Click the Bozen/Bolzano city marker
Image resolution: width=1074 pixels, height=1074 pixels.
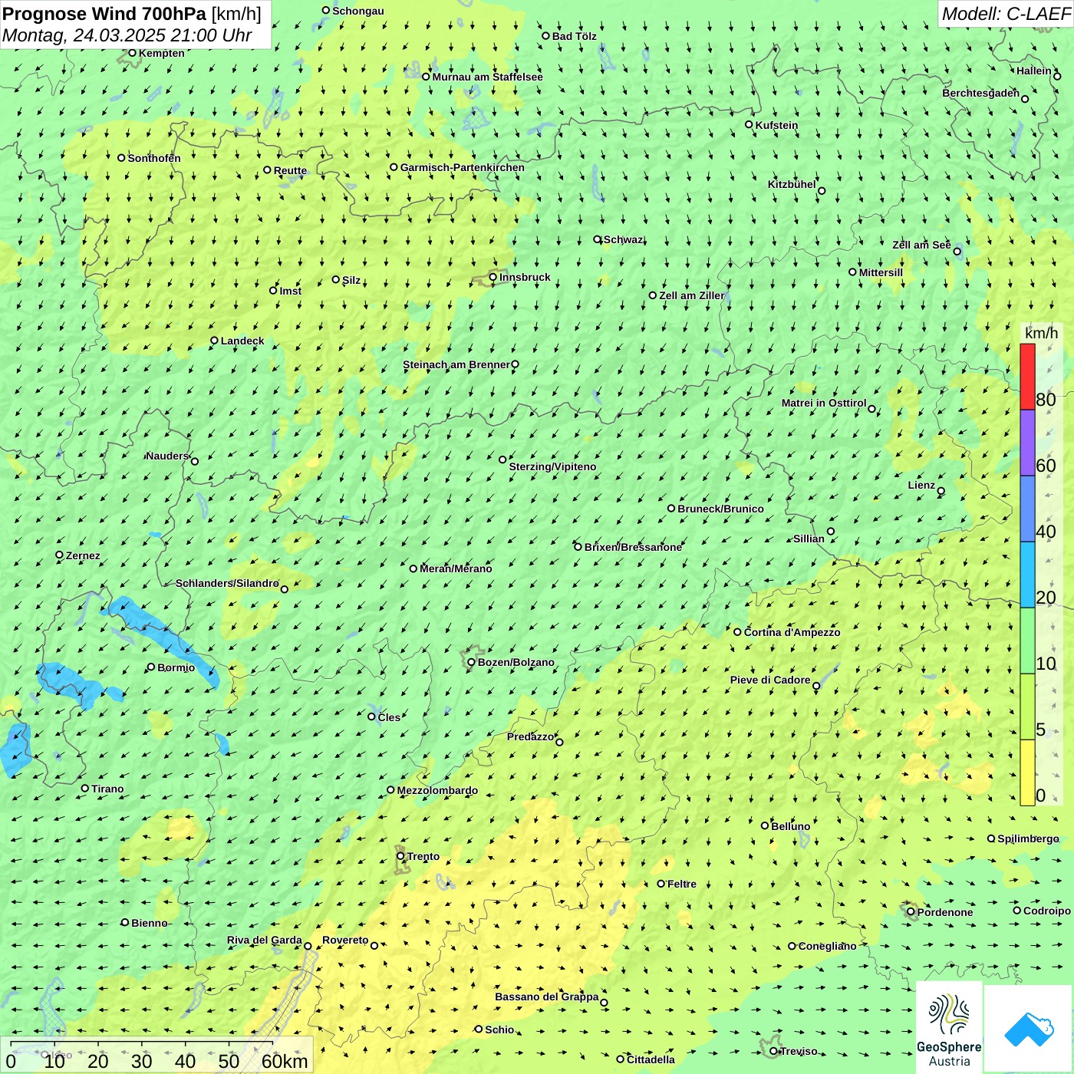[x=472, y=662]
